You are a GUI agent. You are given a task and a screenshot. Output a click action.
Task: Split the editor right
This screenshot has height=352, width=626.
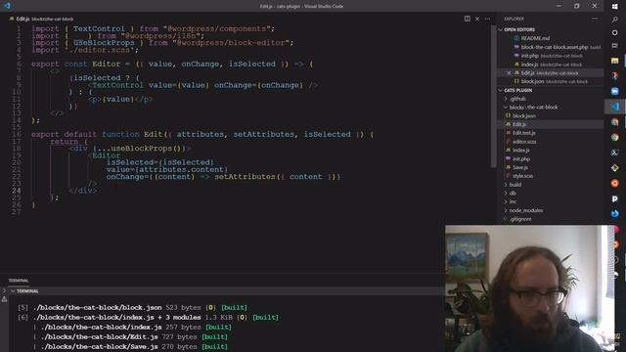468,19
